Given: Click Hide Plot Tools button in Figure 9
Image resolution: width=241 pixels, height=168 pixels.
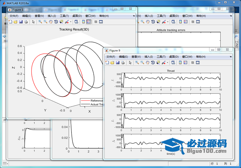Looking at the screenshot, I should (x=192, y=62).
